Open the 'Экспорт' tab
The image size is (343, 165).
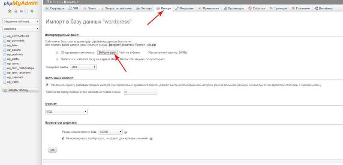click(144, 8)
